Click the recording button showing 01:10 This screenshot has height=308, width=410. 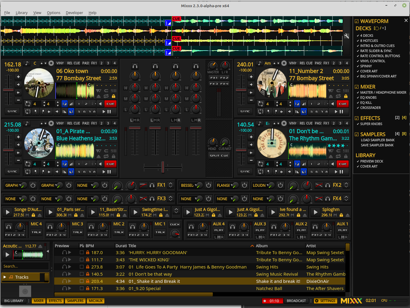click(x=272, y=301)
